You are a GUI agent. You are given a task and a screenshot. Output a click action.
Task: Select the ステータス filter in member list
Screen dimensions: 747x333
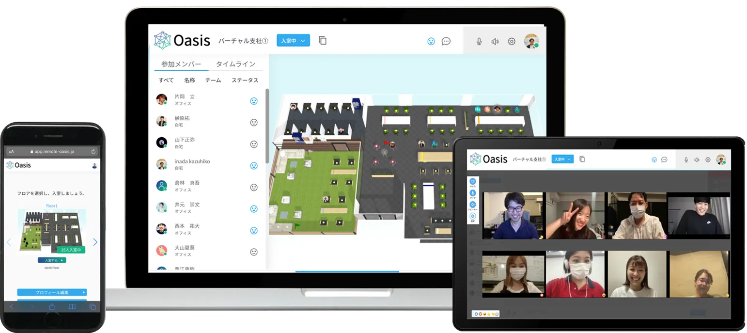tap(245, 80)
